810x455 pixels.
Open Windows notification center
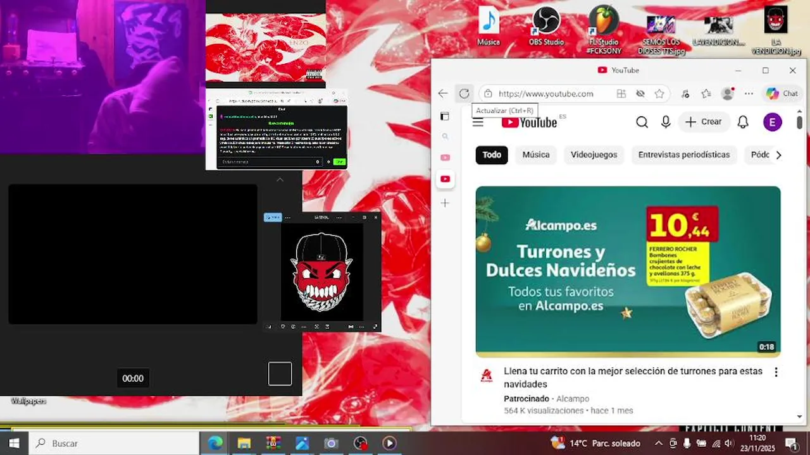[791, 444]
